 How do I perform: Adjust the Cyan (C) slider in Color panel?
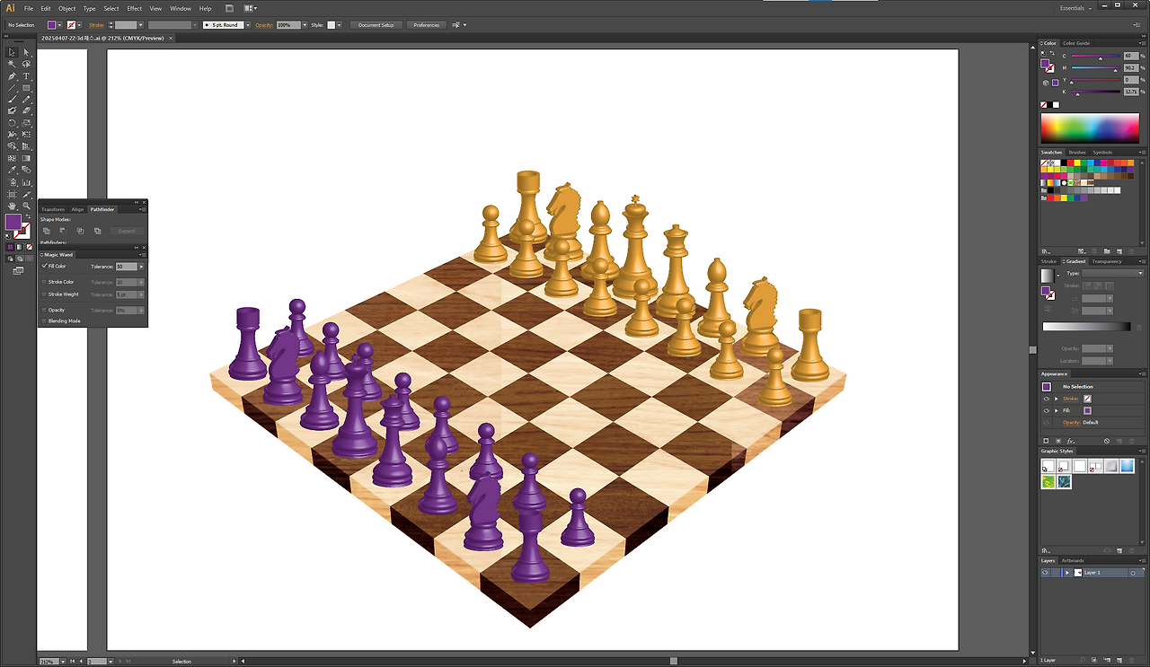[1095, 57]
